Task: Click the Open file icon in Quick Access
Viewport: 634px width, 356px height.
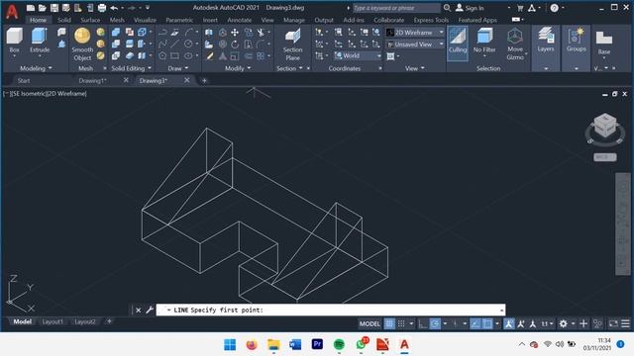Action: point(42,8)
